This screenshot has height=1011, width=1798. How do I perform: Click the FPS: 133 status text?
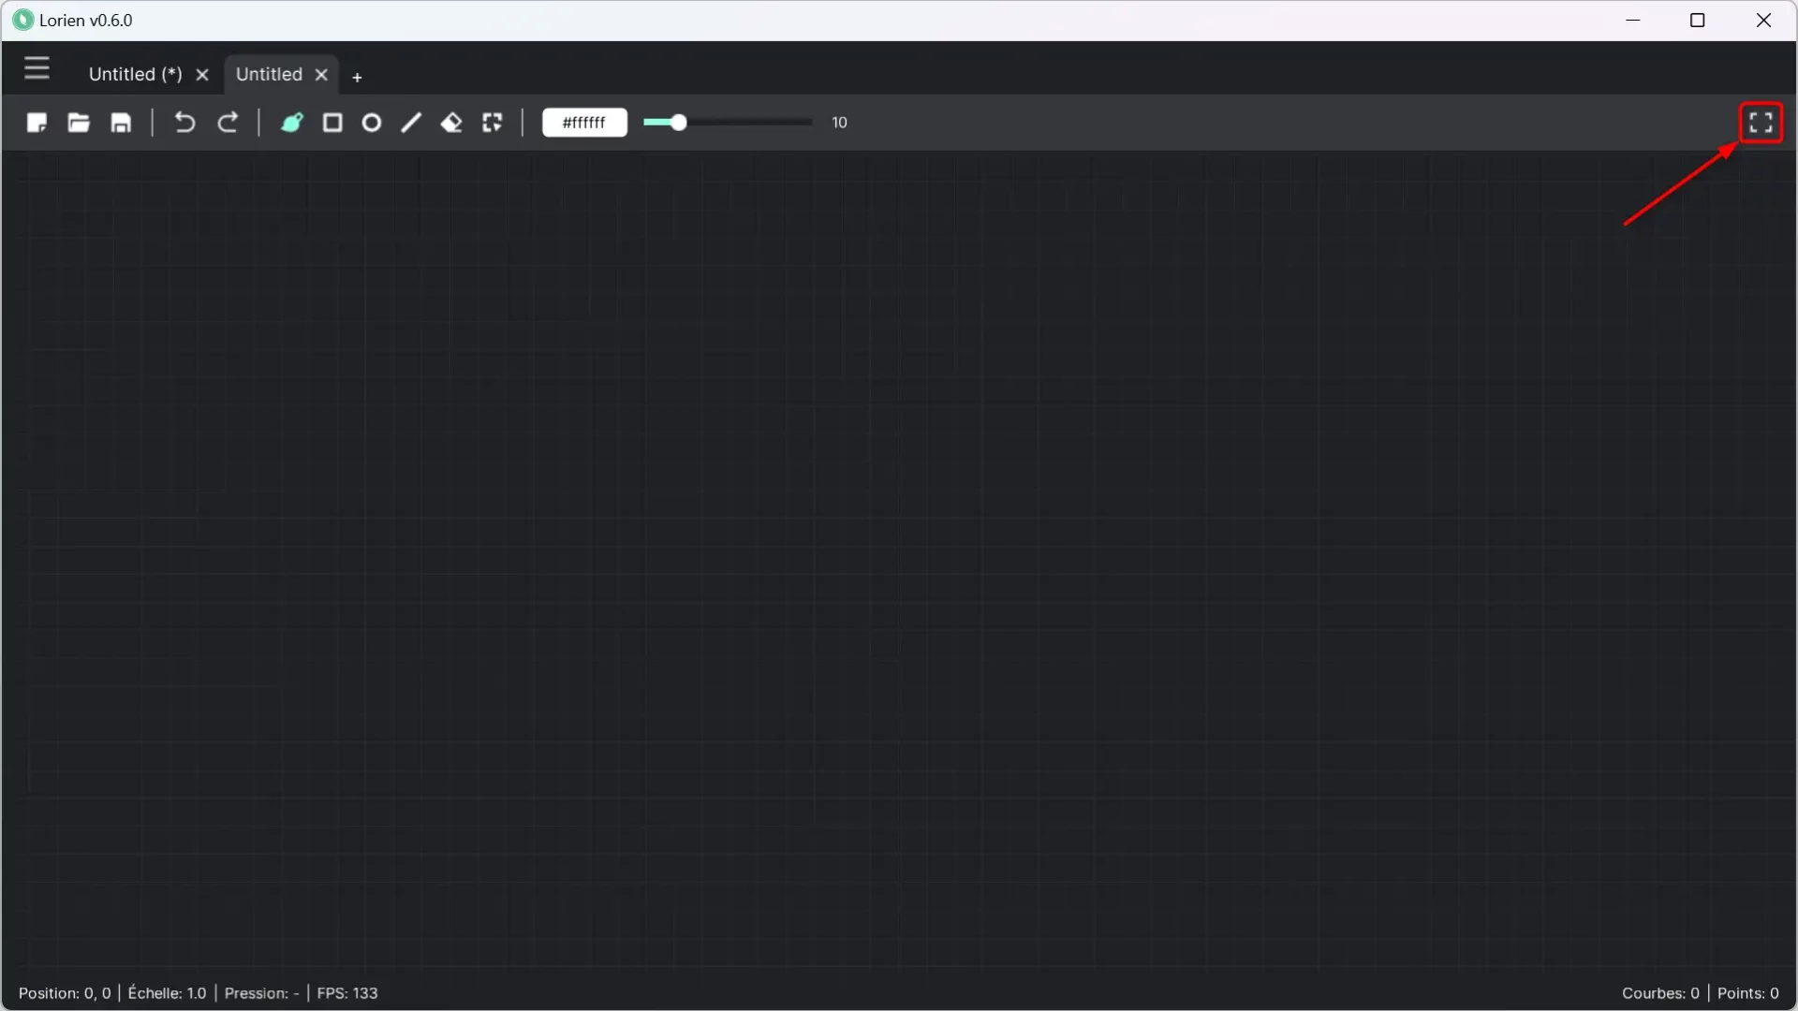(347, 993)
